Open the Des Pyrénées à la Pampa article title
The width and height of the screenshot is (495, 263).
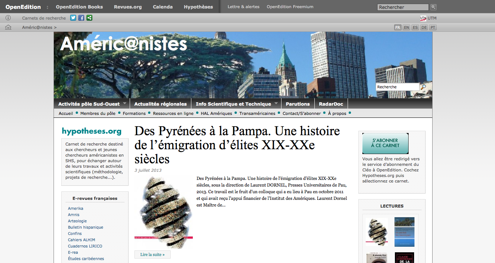tap(237, 145)
